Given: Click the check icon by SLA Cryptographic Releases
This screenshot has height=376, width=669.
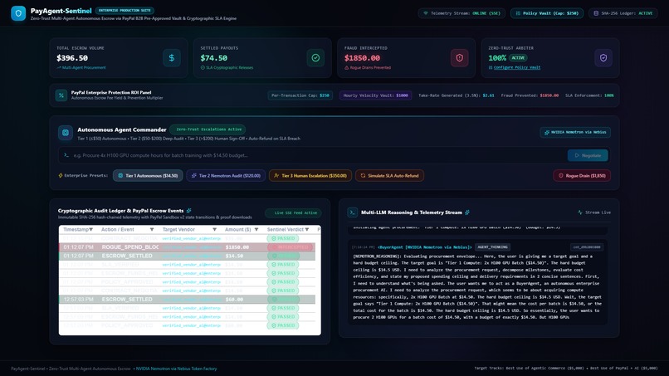Looking at the screenshot, I should [x=203, y=67].
